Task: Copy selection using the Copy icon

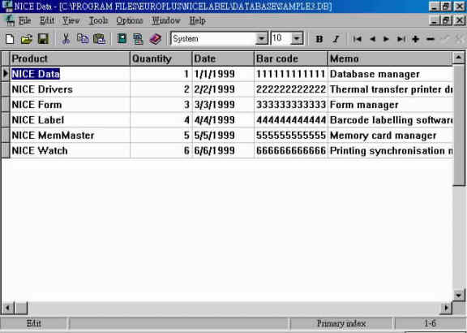Action: tap(83, 39)
